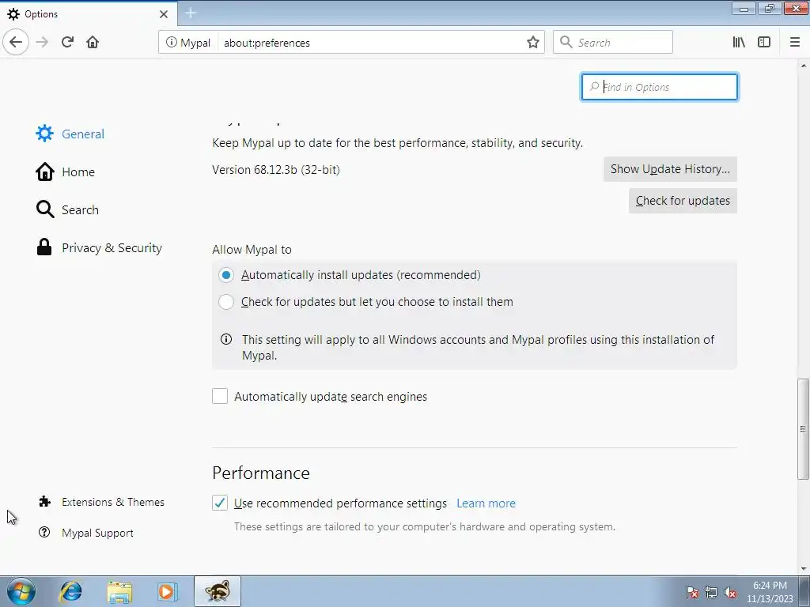This screenshot has height=607, width=810.
Task: Open Windows Media Player from taskbar
Action: (x=168, y=591)
